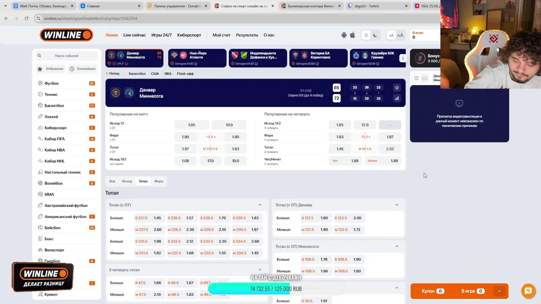The image size is (541, 304).
Task: Select Велоспорт in sports sidebar
Action: [x=55, y=250]
